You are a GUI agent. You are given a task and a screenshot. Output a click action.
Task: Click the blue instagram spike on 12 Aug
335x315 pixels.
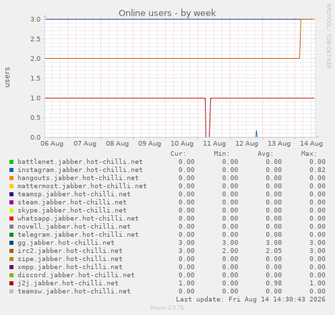tap(256, 134)
